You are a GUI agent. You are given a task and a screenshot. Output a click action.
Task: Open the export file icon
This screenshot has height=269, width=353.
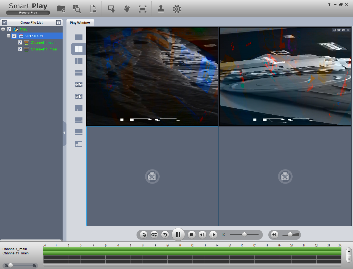[x=93, y=9]
